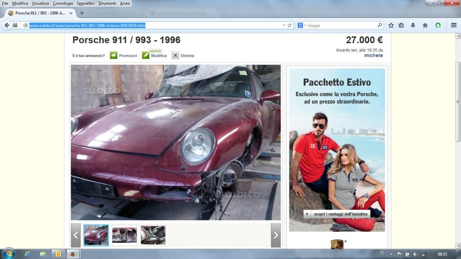Open the File menu
The image size is (461, 259).
click(x=5, y=3)
